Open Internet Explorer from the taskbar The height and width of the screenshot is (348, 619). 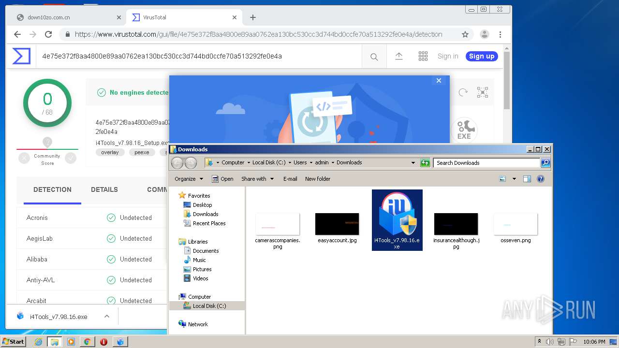click(38, 342)
